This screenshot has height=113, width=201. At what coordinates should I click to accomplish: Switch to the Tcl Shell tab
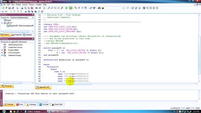[44, 105]
